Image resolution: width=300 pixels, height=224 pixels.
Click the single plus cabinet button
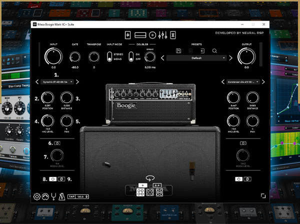142,185
